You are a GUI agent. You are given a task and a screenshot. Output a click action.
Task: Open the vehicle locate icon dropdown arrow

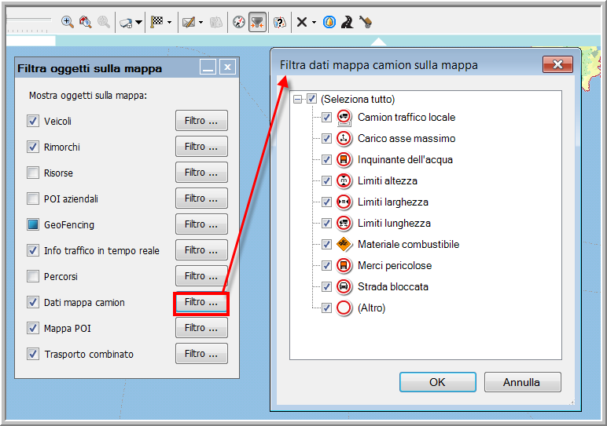coord(138,23)
